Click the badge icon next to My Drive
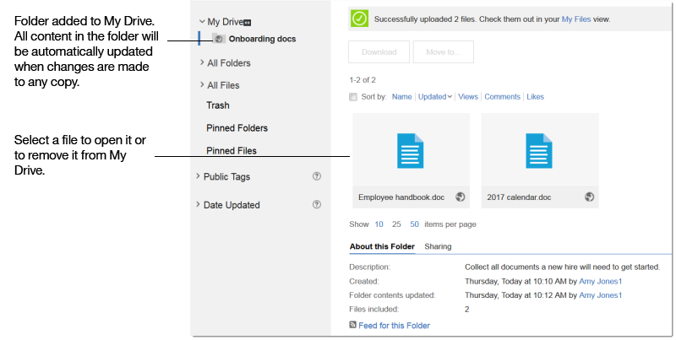Image resolution: width=676 pixels, height=340 pixels. [248, 23]
